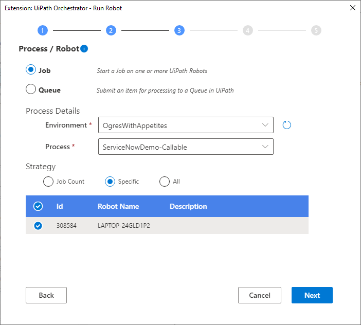Viewport: 361px width, 325px height.
Task: Click the Process Details section label
Action: point(53,111)
